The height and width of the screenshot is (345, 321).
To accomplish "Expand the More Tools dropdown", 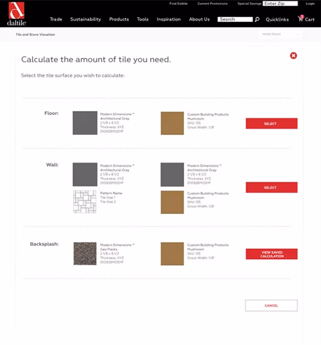I will [x=281, y=34].
